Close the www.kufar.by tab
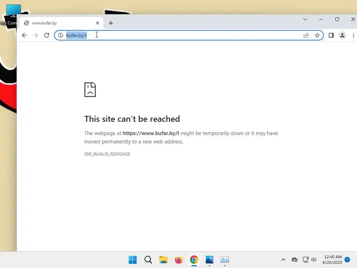Viewport: 357px width, 268px height. click(x=98, y=23)
